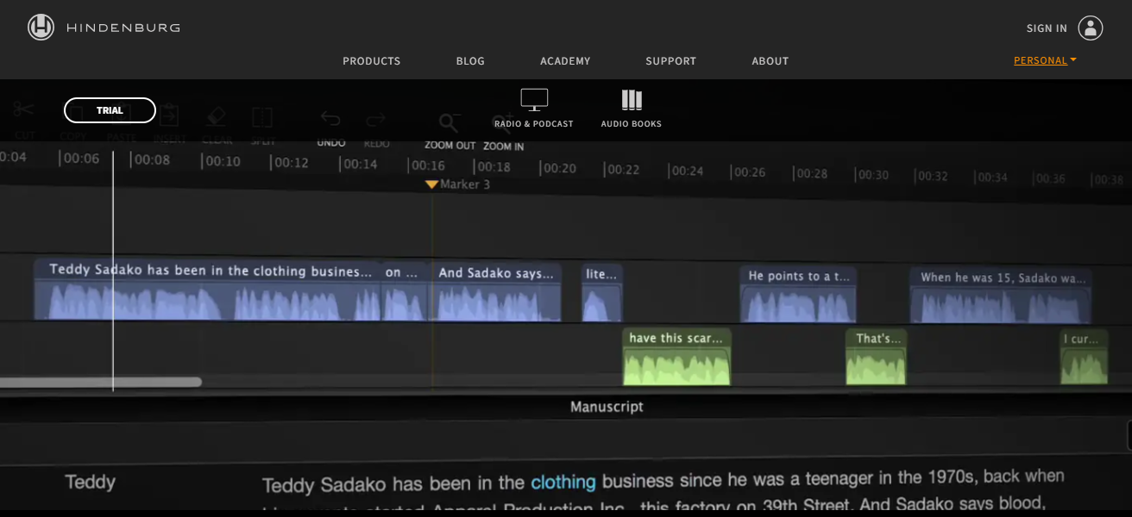The height and width of the screenshot is (517, 1132).
Task: Click the Split tool icon
Action: 262,117
